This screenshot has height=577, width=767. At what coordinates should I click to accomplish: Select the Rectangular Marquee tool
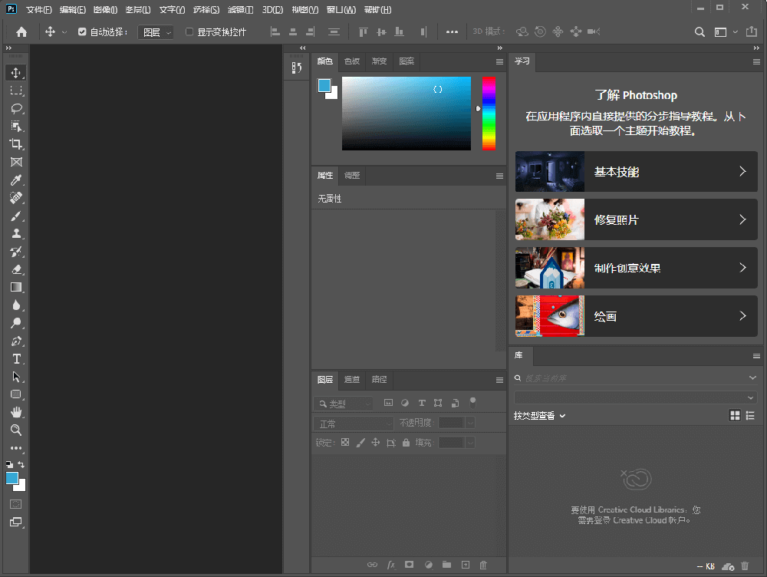tap(16, 91)
